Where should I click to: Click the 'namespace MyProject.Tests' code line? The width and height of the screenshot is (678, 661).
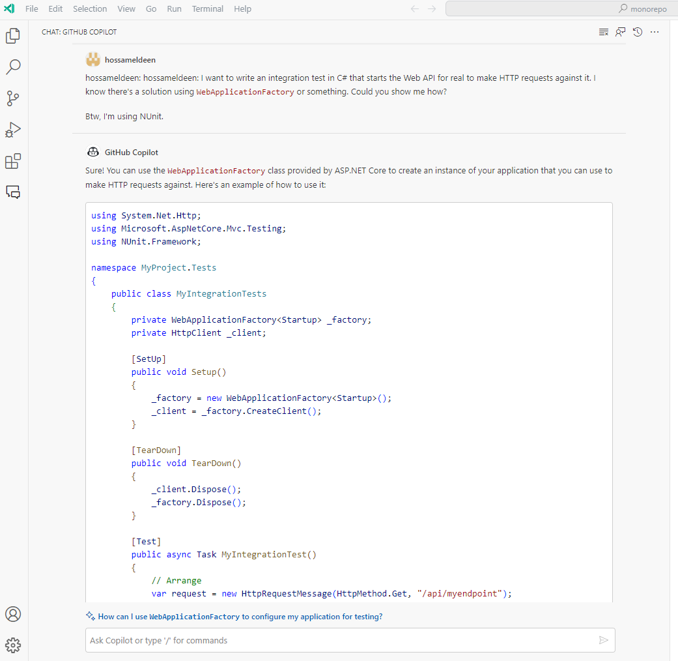pos(154,267)
